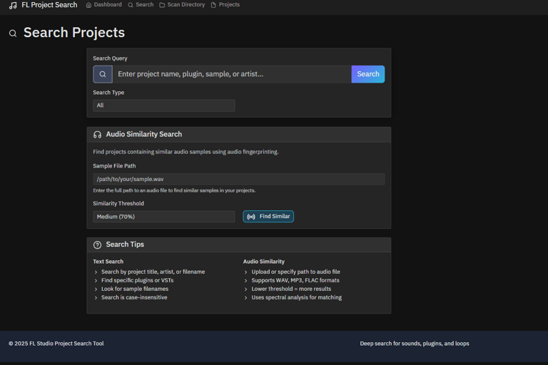548x365 pixels.
Task: Click the Search magnifier icon in navbar
Action: pos(131,5)
